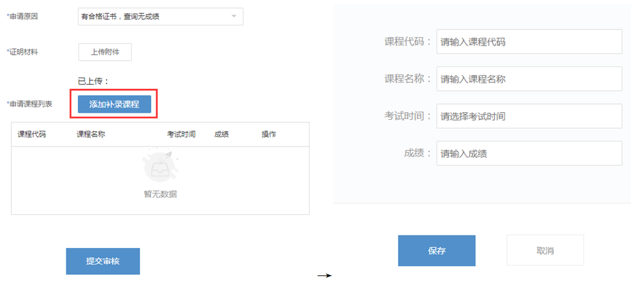Click the 暂无数据 placeholder text
The image size is (631, 293).
coord(160,194)
